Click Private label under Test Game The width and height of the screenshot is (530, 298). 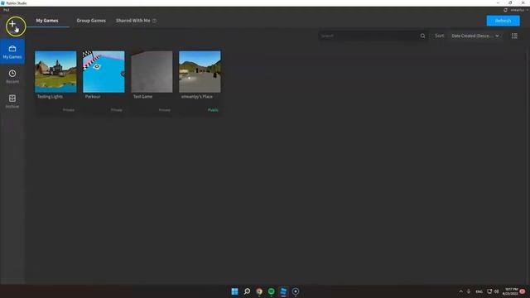point(165,110)
